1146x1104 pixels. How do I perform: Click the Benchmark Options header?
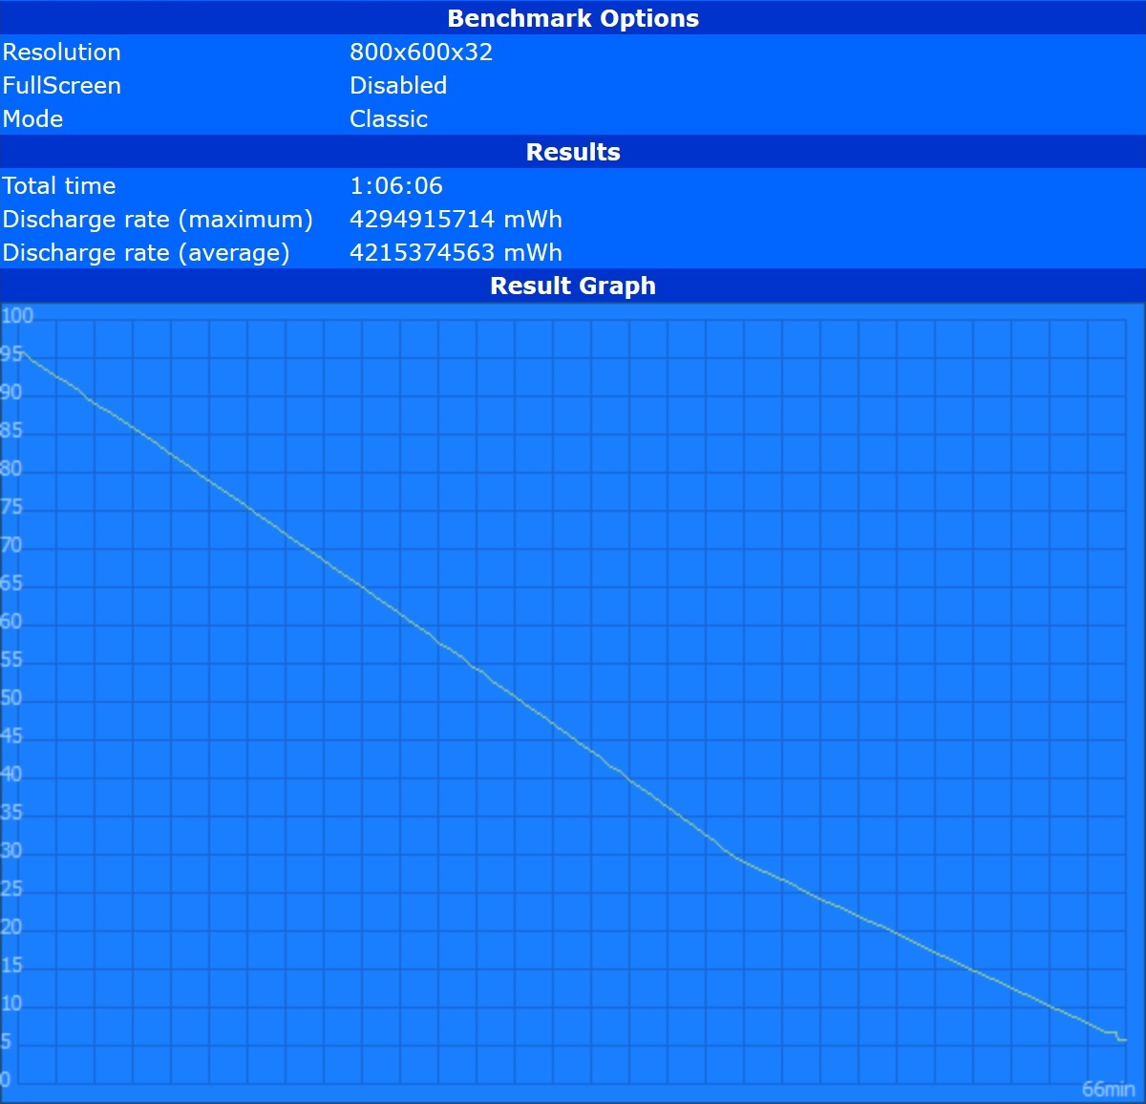coord(573,18)
